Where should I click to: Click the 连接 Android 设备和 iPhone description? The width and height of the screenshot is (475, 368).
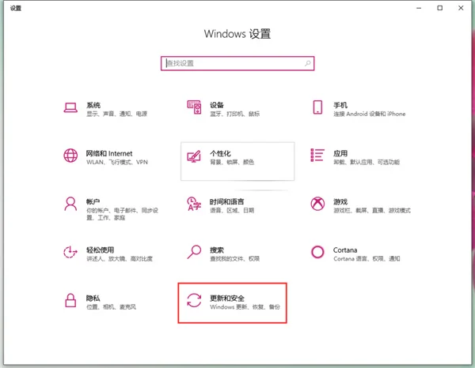tap(369, 114)
